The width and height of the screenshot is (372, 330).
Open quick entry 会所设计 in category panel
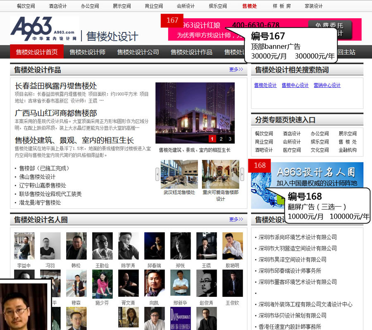pyautogui.click(x=292, y=142)
